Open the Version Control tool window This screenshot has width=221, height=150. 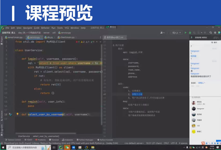pyautogui.click(x=13, y=140)
